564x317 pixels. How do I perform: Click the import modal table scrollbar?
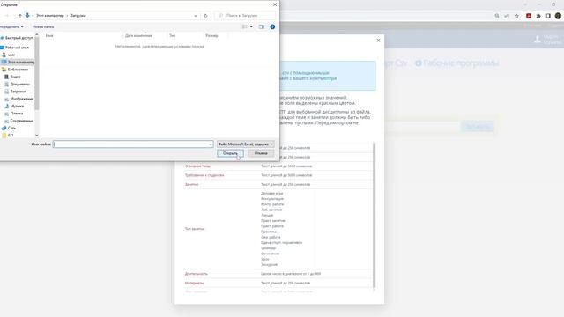[374, 215]
